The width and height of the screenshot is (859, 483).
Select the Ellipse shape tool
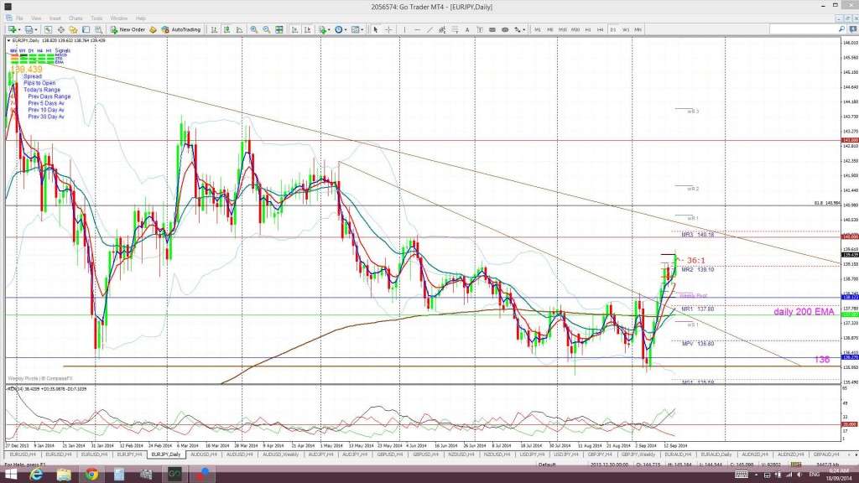505,29
